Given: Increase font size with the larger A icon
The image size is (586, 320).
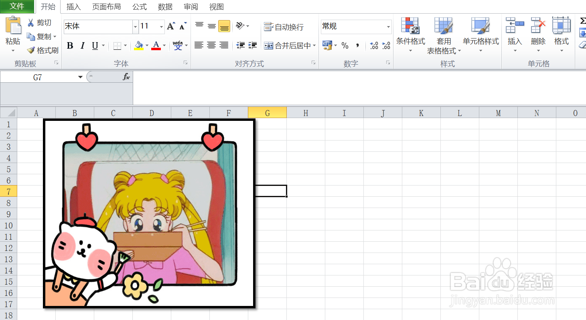Looking at the screenshot, I should [171, 26].
